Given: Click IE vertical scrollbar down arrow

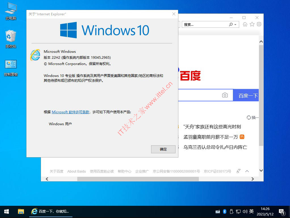Looking at the screenshot, I should click(261, 170).
